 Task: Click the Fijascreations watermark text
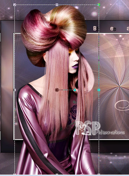click(x=110, y=133)
